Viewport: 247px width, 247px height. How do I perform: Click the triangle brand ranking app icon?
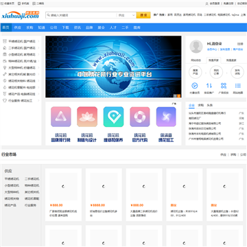(x=61, y=117)
